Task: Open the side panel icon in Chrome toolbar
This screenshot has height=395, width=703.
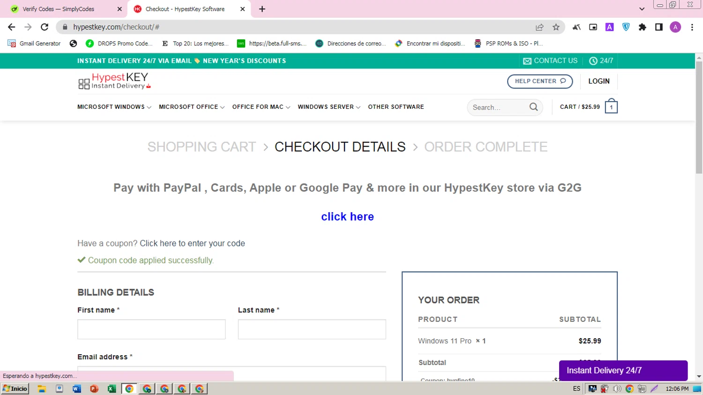Action: [x=659, y=27]
